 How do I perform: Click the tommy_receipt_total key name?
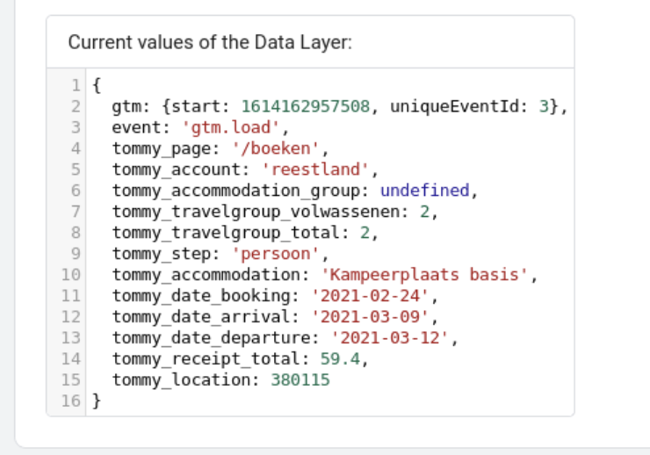coord(206,359)
